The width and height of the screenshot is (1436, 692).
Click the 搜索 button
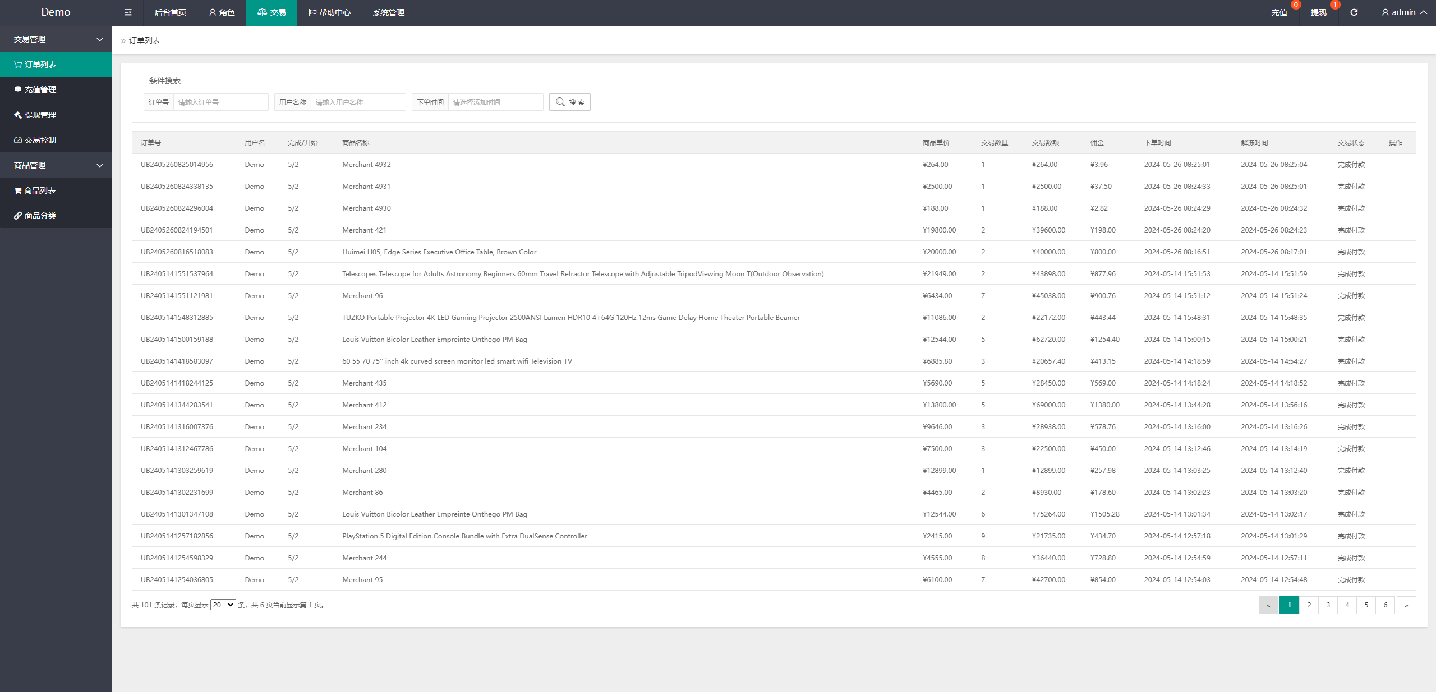572,101
